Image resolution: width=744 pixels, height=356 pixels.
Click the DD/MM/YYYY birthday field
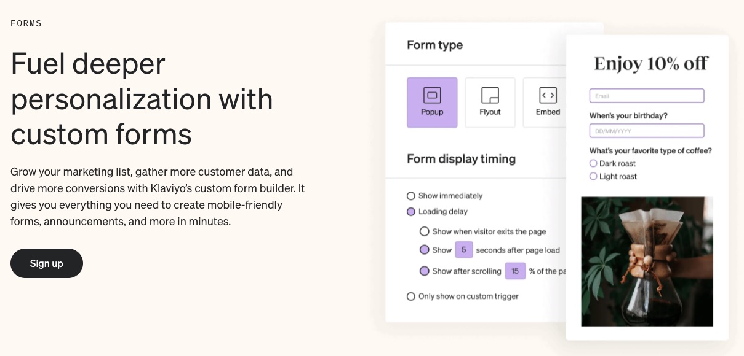647,131
